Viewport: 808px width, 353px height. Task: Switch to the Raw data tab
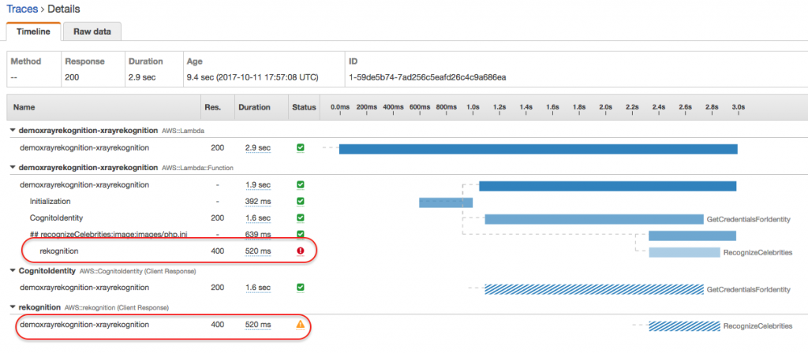pyautogui.click(x=92, y=32)
